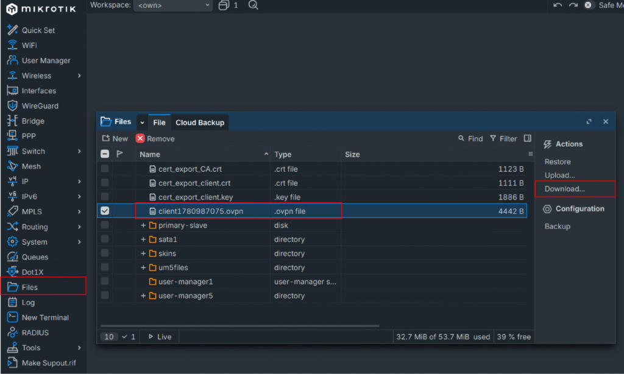Screen dimensions: 624x374
Task: Open the Interfaces section
Action: click(38, 91)
